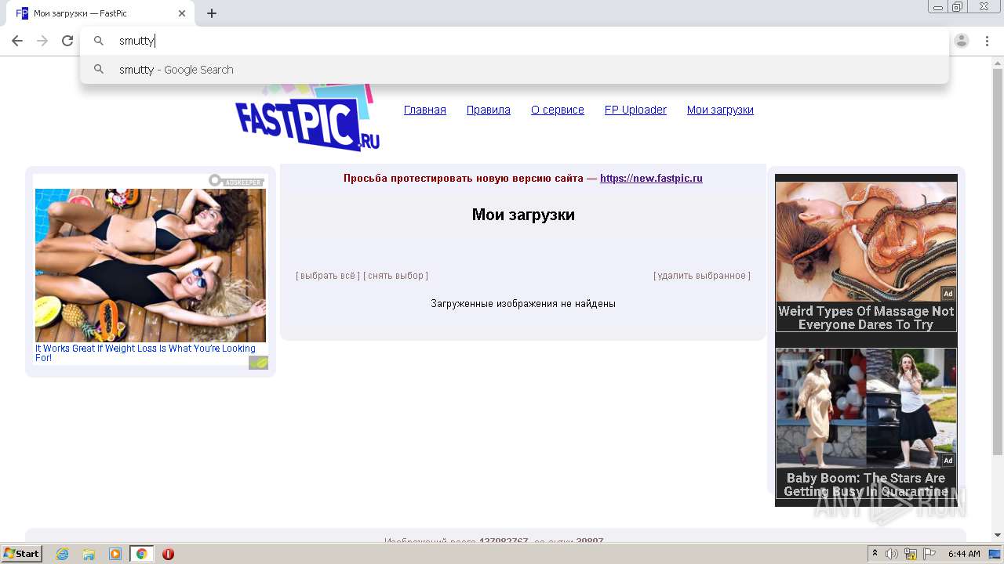Open the media player taskbar icon
Image resolution: width=1004 pixels, height=564 pixels.
coord(115,554)
